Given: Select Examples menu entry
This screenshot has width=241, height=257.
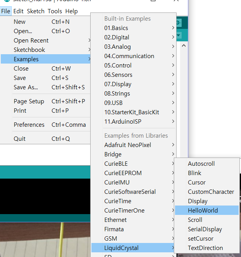Looking at the screenshot, I should pyautogui.click(x=45, y=59).
